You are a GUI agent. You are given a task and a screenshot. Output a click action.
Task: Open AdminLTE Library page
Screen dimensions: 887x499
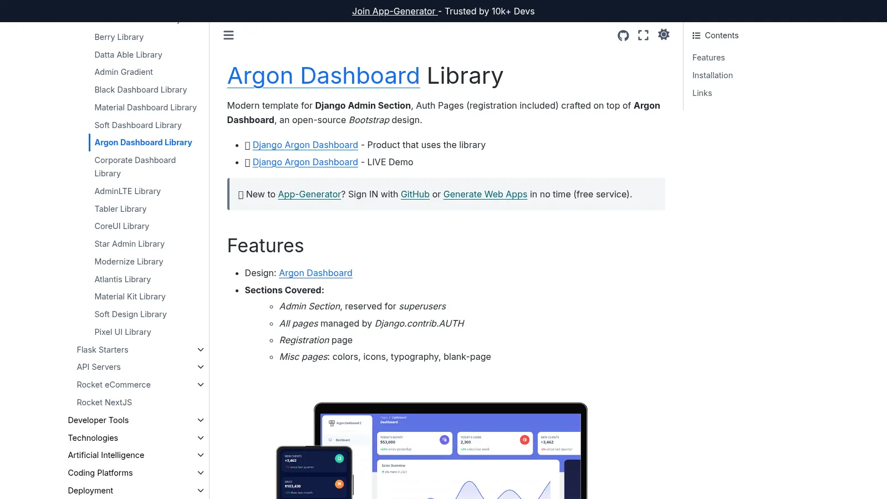[128, 191]
